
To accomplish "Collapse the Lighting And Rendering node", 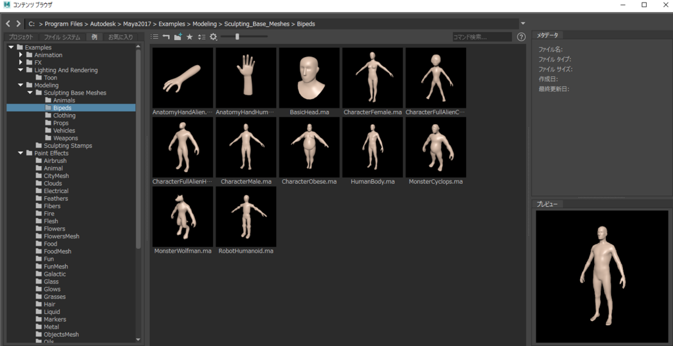I will pyautogui.click(x=20, y=70).
